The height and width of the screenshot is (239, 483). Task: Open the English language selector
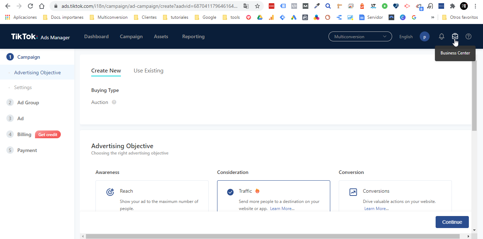406,37
